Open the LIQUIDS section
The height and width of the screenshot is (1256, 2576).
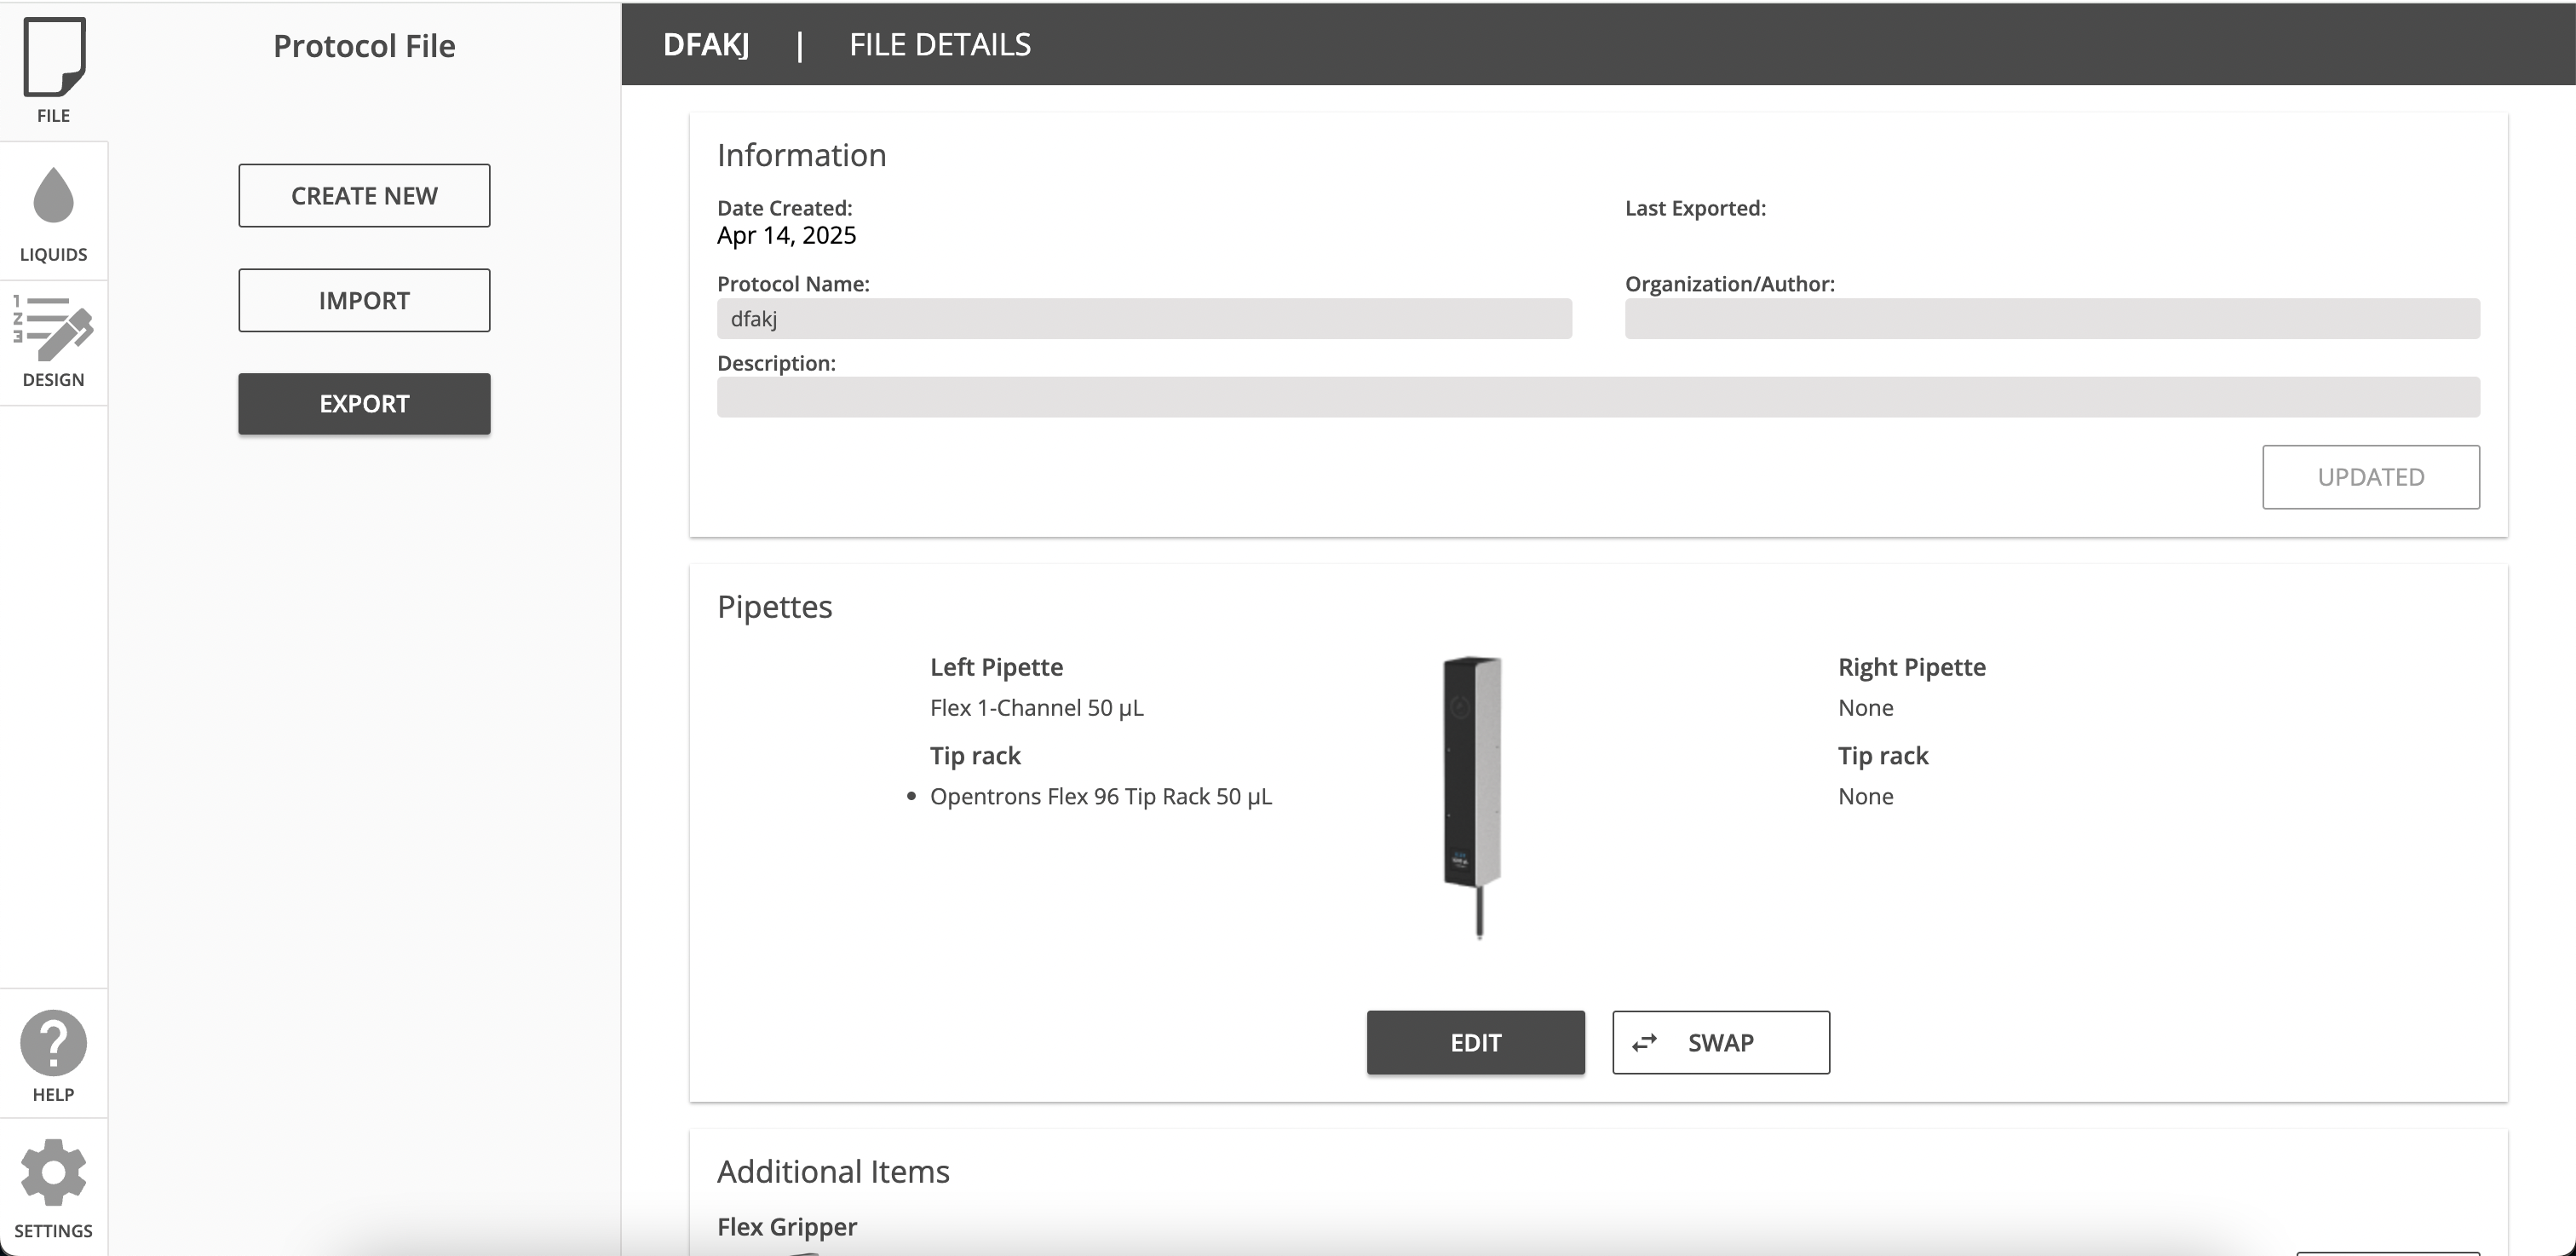(x=53, y=212)
